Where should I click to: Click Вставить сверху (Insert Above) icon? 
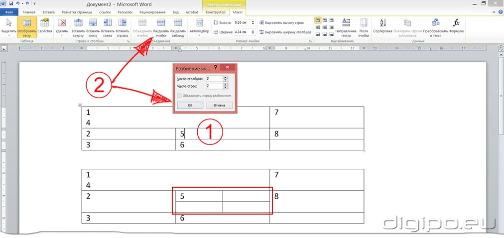coord(78,24)
